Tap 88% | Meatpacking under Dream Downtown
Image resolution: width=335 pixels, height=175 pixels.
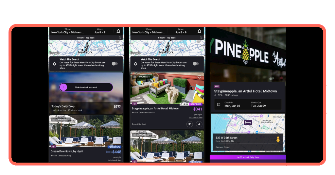[x=61, y=156]
